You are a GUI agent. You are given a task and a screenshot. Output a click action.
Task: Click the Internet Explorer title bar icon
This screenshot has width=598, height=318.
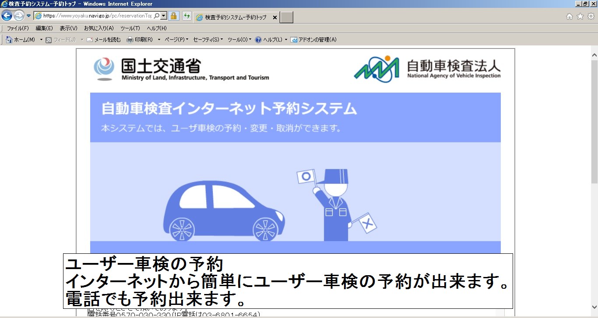point(5,4)
